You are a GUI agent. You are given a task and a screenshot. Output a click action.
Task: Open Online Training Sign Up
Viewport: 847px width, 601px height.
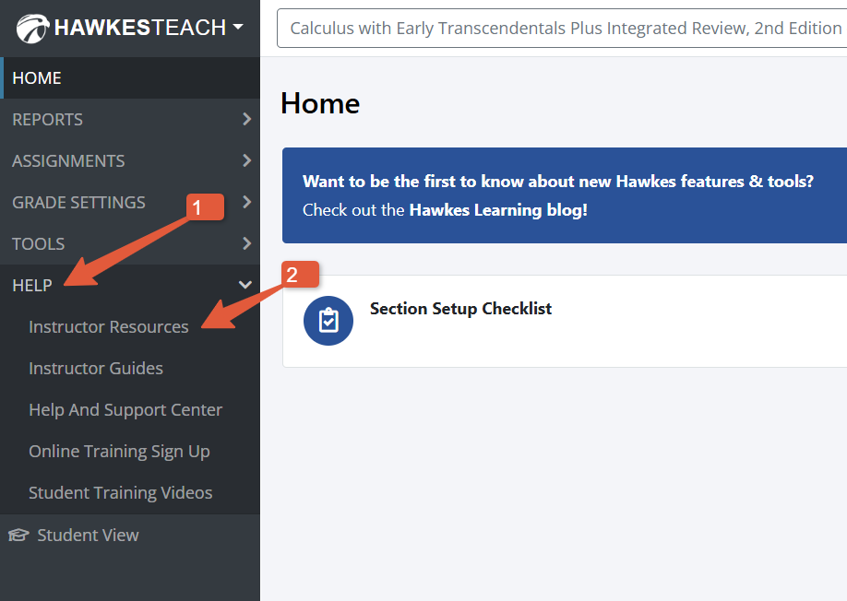(x=119, y=451)
